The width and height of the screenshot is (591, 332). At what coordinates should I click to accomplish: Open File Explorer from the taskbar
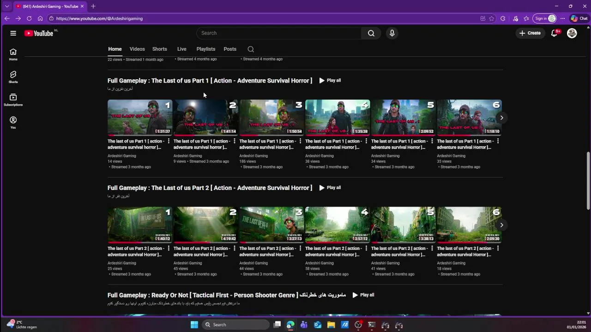331,325
